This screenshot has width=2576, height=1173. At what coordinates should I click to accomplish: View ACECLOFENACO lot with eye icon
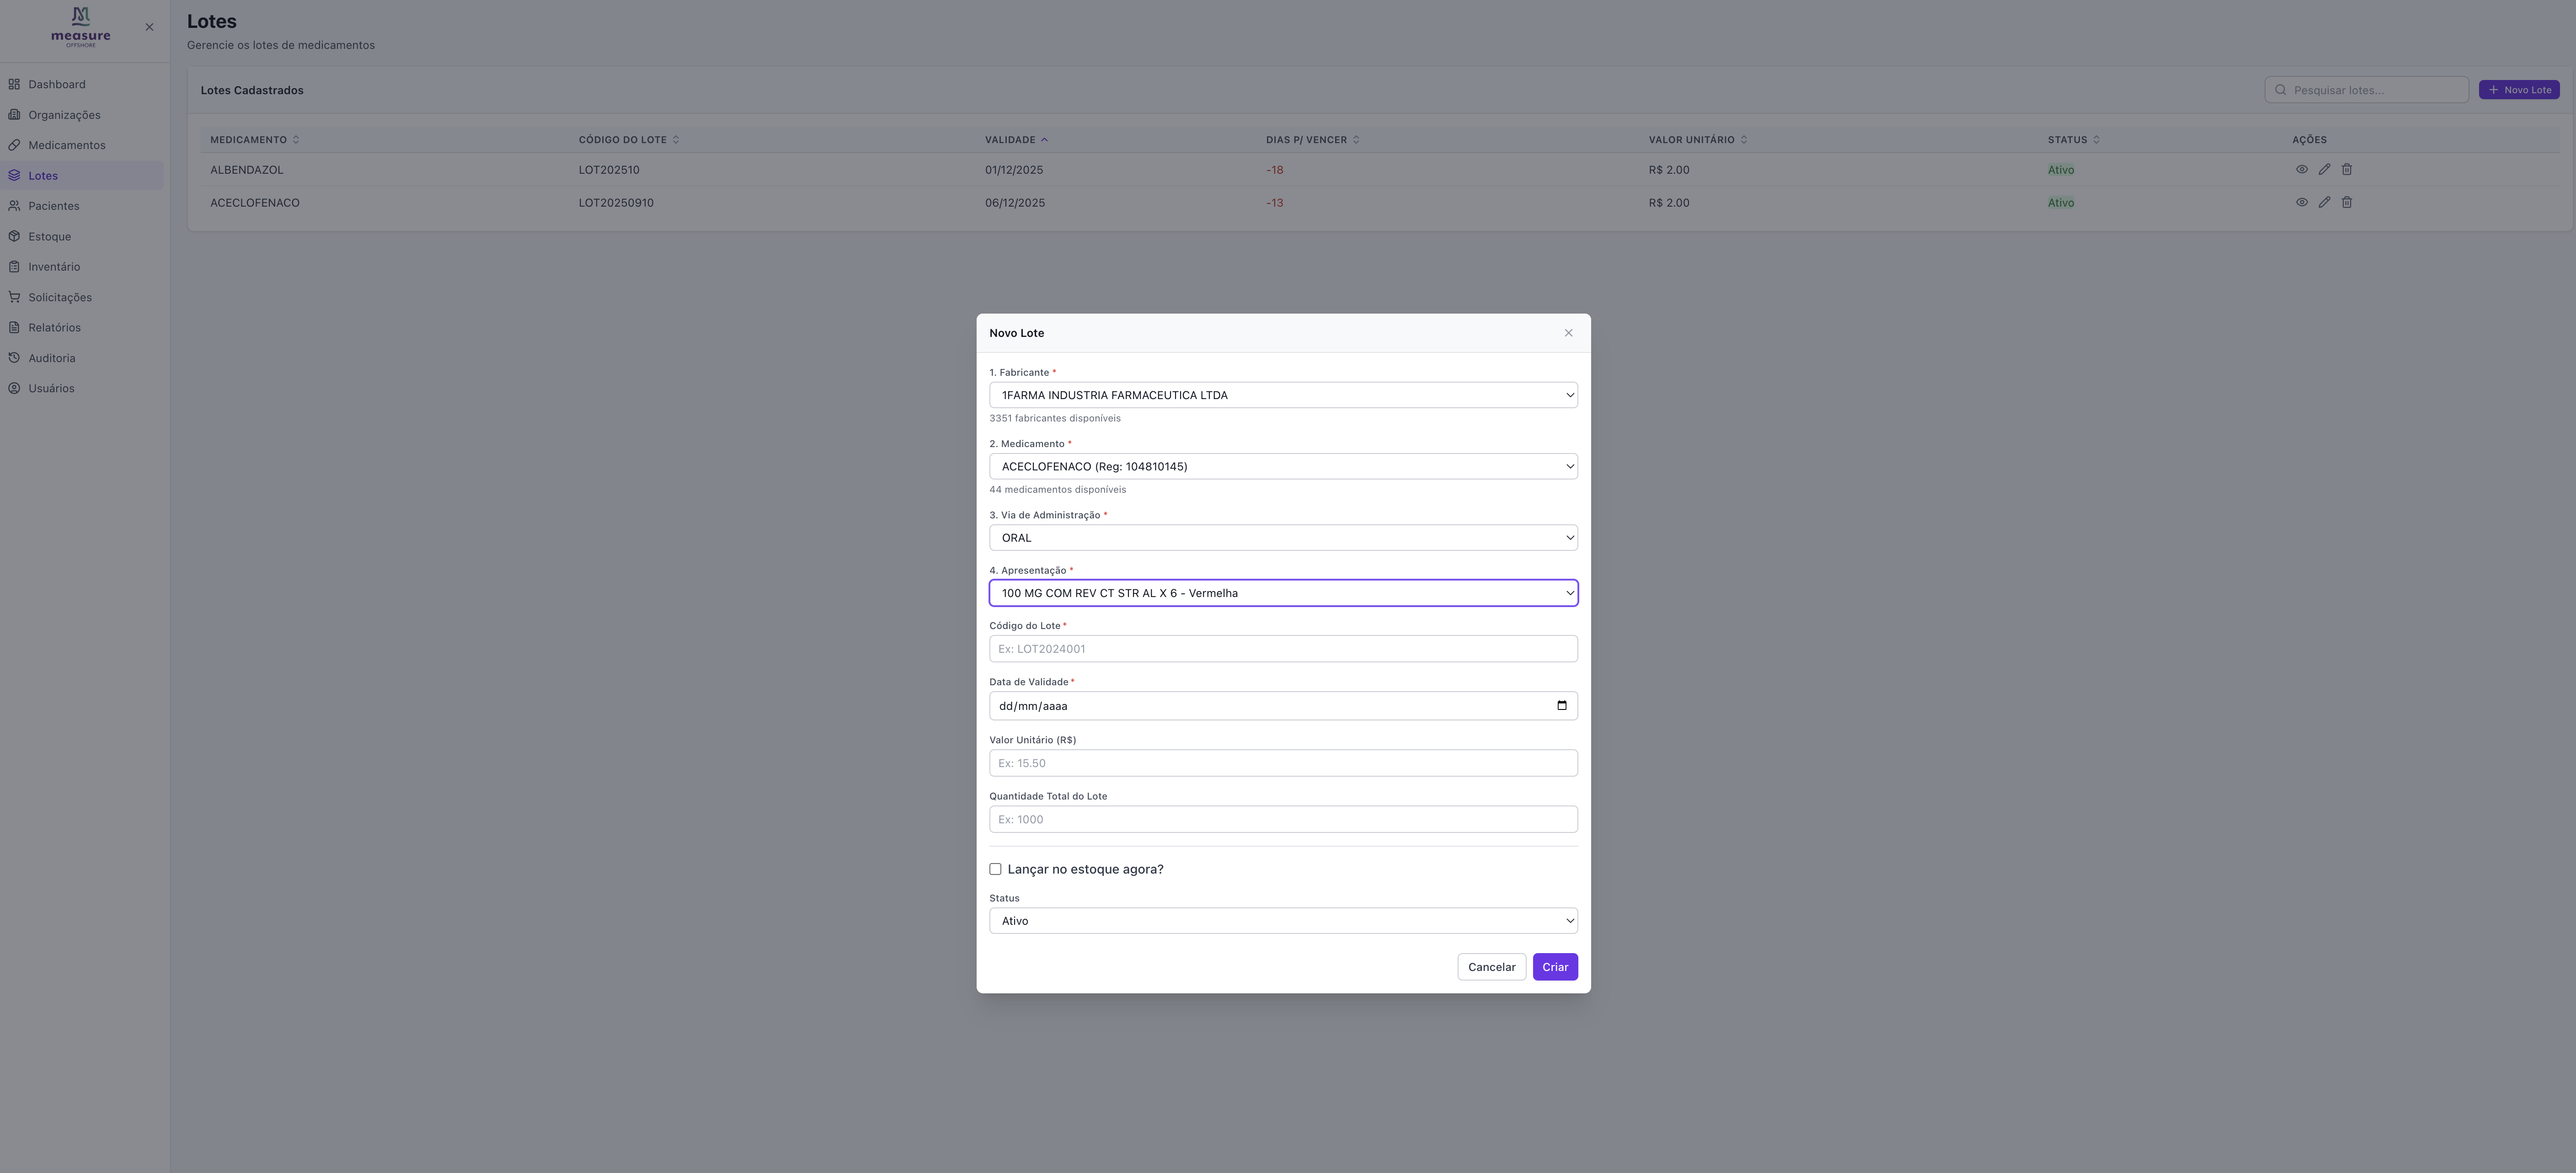(2301, 203)
